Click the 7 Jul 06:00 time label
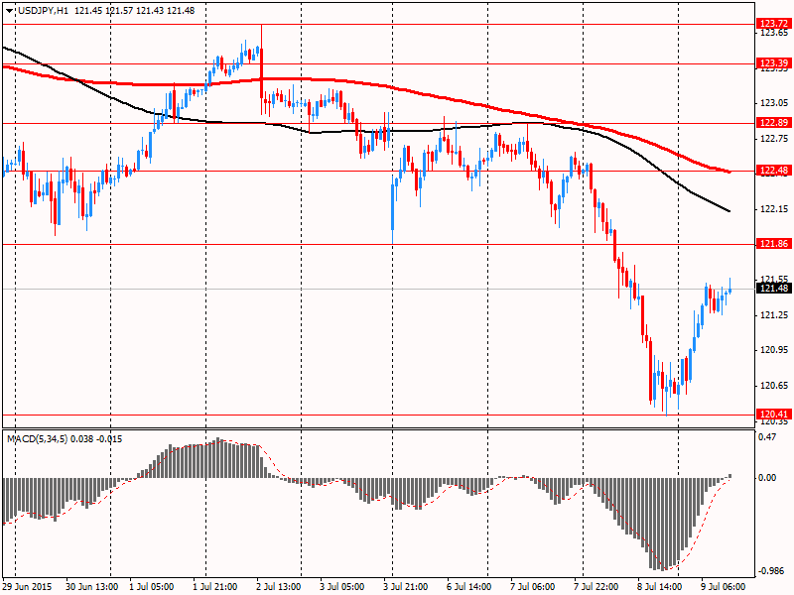 click(533, 587)
